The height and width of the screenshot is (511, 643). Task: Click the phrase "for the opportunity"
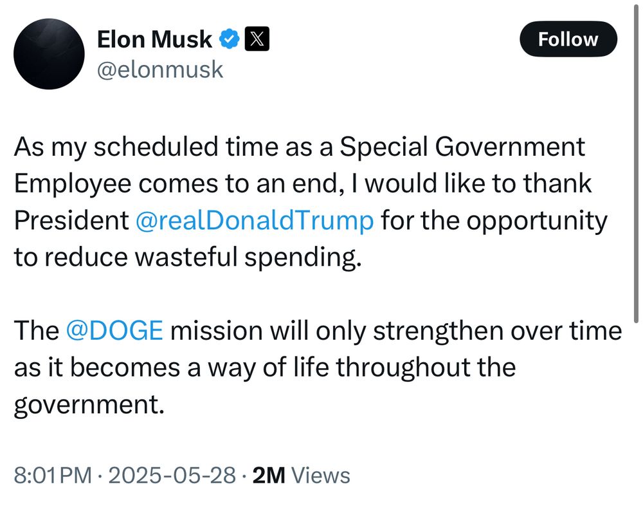point(494,221)
